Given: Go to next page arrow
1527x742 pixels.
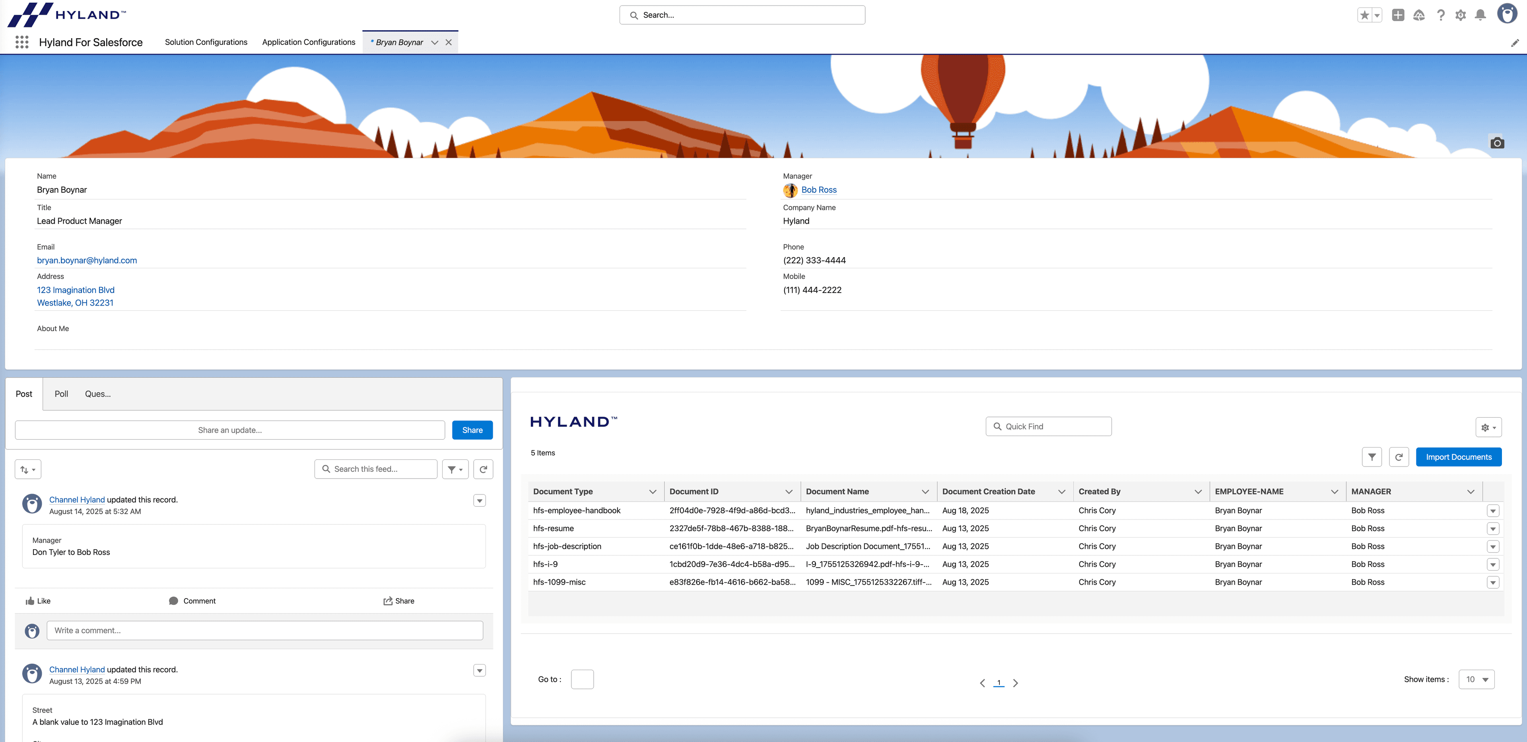Looking at the screenshot, I should (x=1016, y=683).
